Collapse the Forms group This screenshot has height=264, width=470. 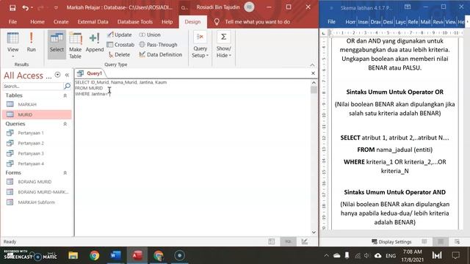click(65, 173)
